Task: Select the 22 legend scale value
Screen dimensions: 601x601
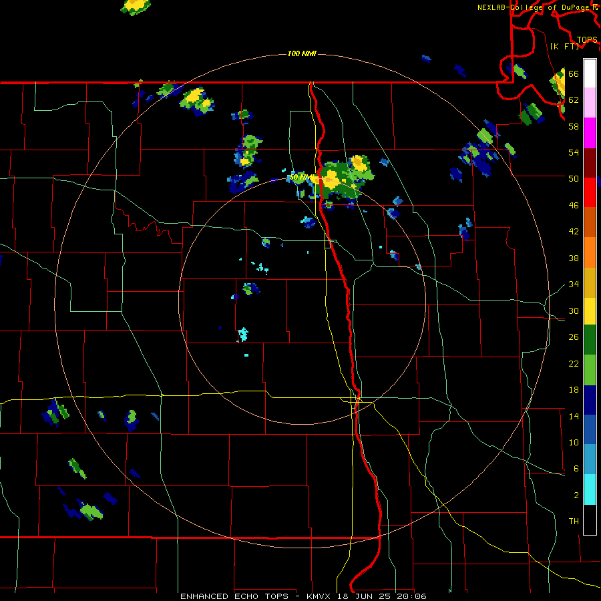Action: click(x=574, y=364)
